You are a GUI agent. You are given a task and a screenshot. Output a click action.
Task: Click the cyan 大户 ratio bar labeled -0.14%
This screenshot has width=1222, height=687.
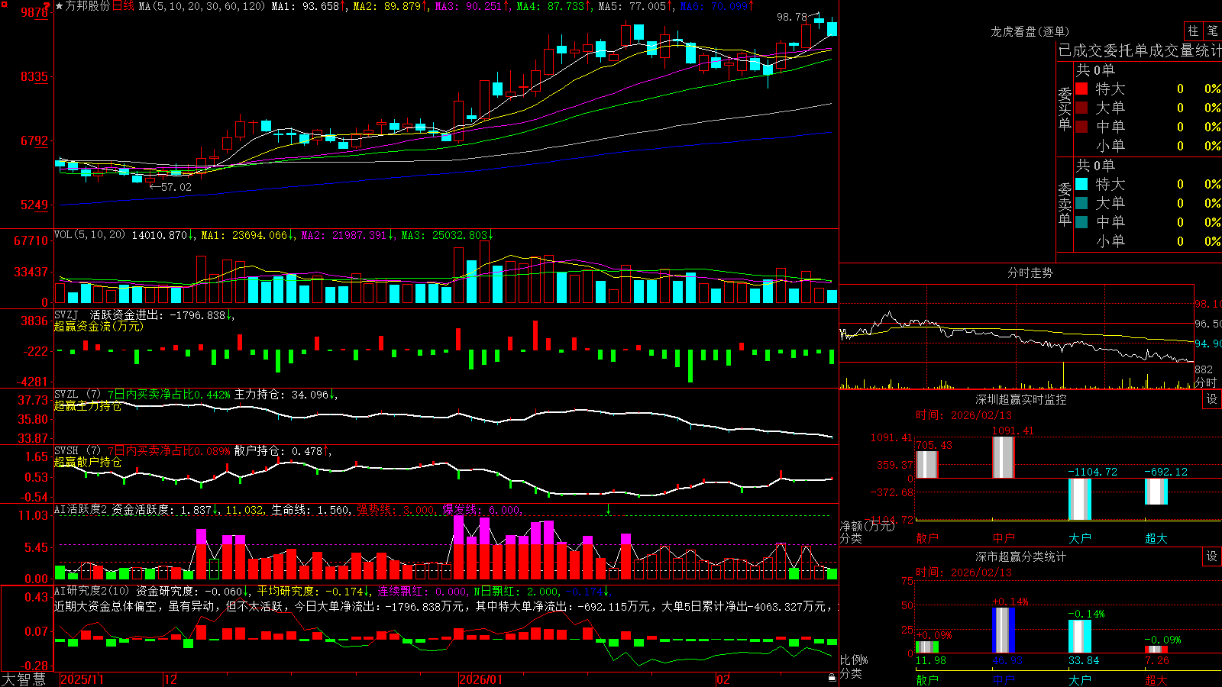click(x=1080, y=637)
